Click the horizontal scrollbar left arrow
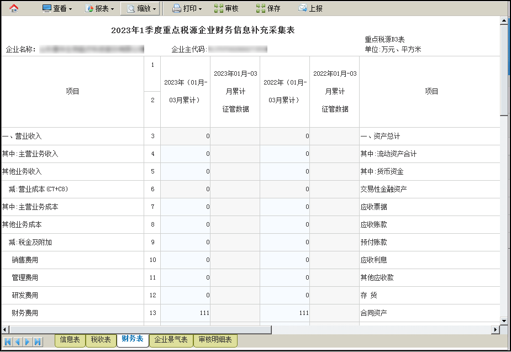The width and height of the screenshot is (511, 352). [5, 329]
